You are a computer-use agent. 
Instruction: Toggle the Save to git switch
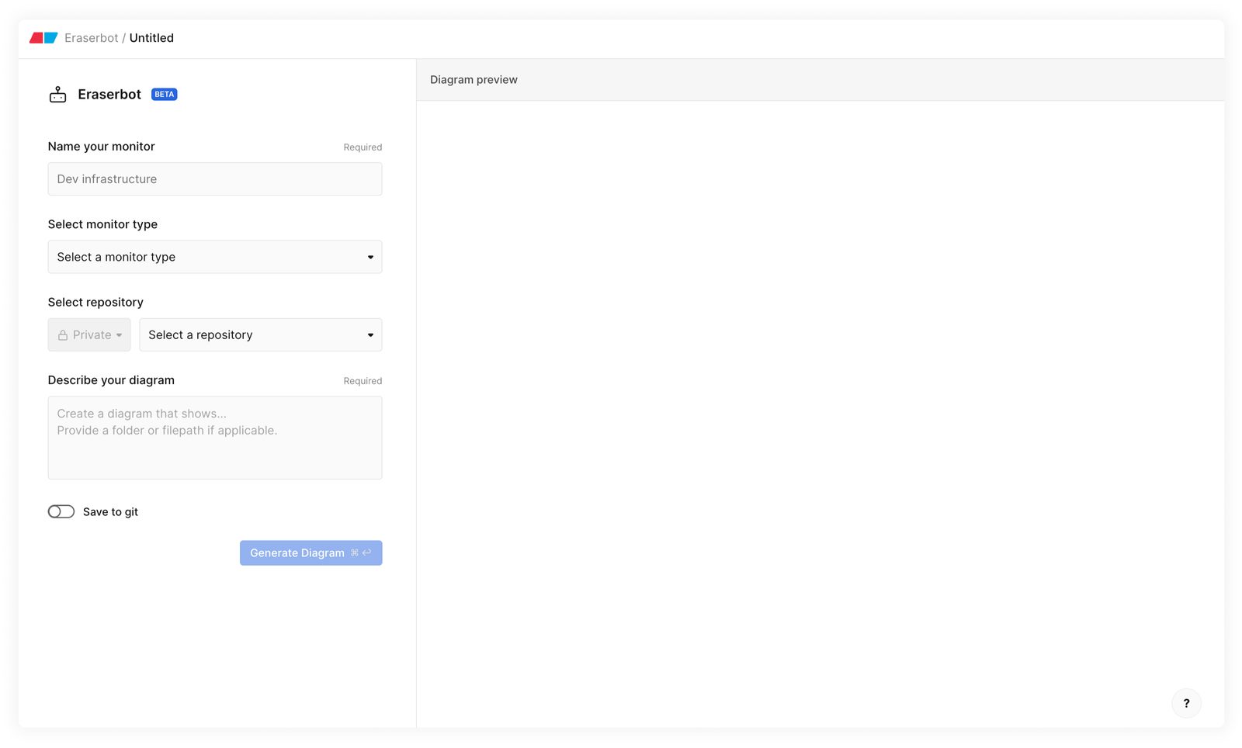[61, 512]
